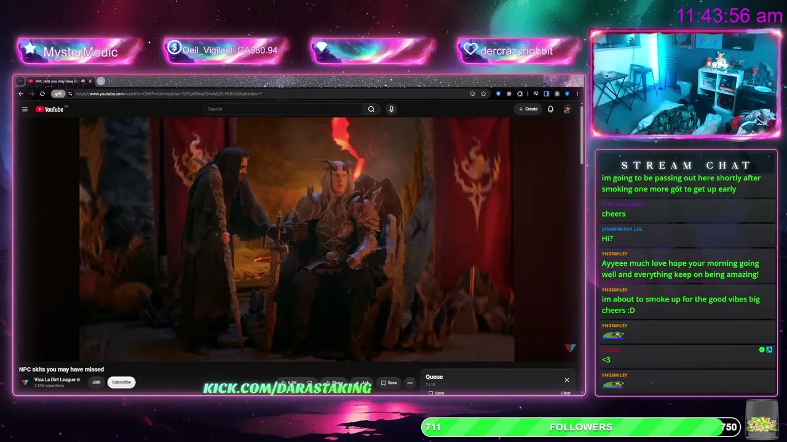Click the '7.47M subscribers' text
The width and height of the screenshot is (787, 442).
[x=49, y=386]
